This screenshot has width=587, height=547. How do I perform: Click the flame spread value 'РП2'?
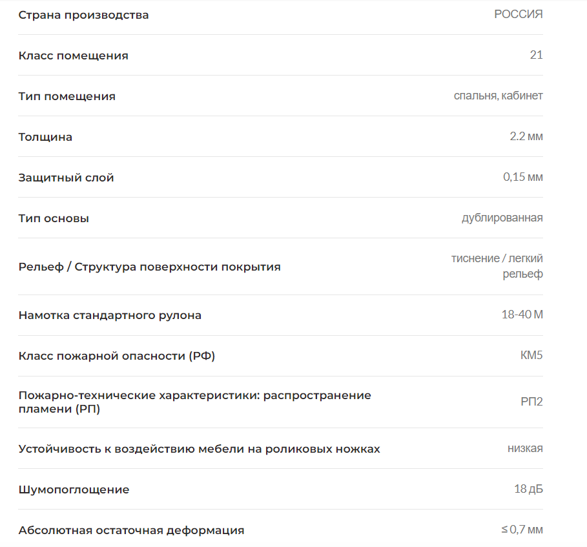531,402
